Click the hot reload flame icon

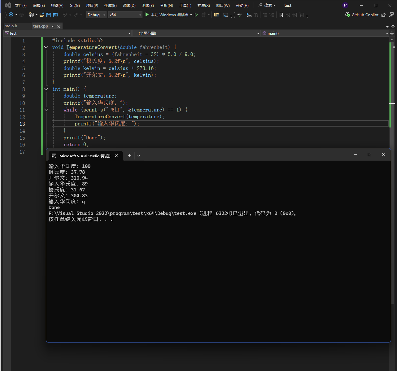203,15
